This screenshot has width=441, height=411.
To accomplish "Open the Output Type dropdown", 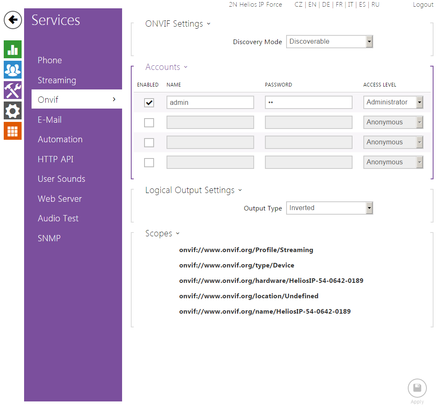I will (x=329, y=208).
